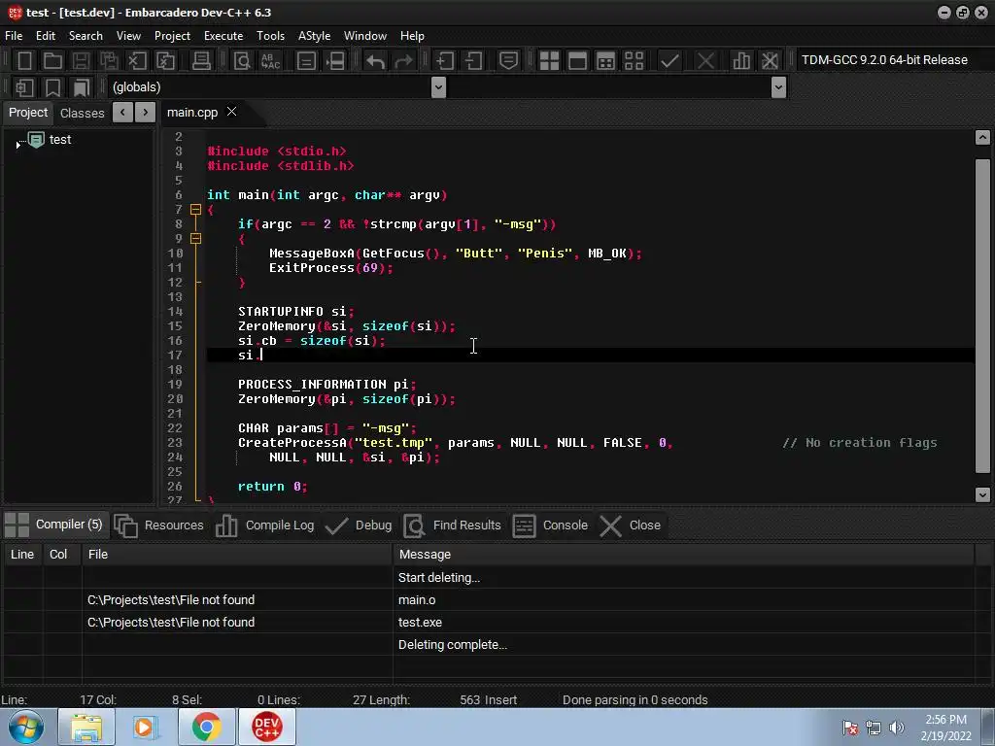Open the Windows Start button
The height and width of the screenshot is (746, 995).
pos(25,727)
